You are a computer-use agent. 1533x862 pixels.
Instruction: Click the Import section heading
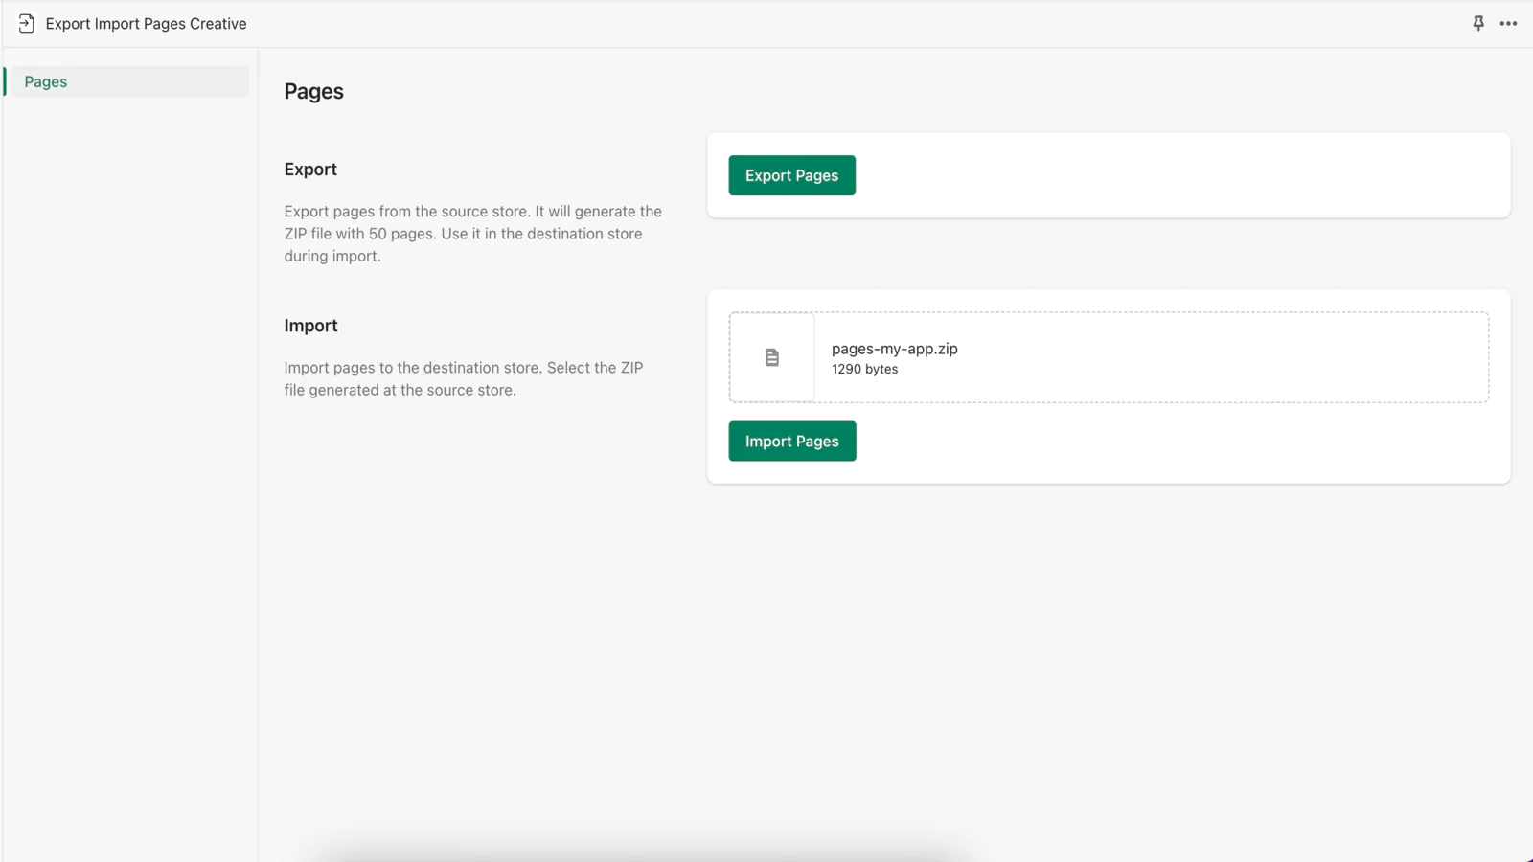pos(310,326)
